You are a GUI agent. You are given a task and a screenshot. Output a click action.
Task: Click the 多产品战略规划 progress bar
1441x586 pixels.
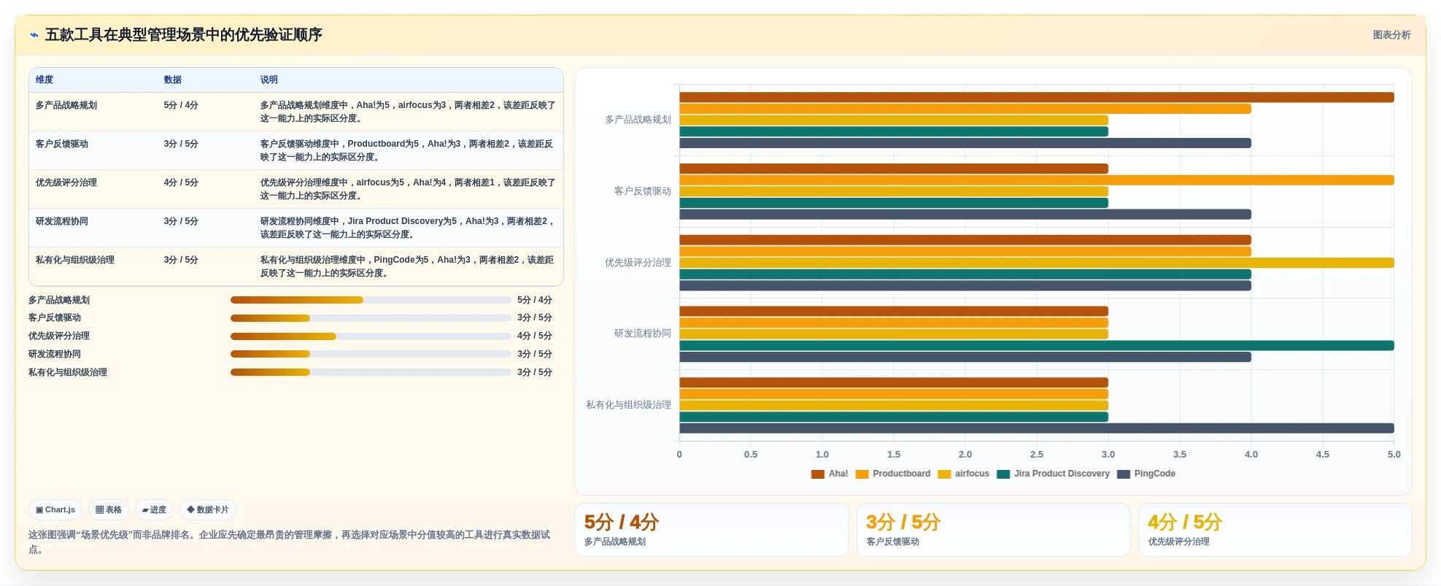pyautogui.click(x=371, y=300)
